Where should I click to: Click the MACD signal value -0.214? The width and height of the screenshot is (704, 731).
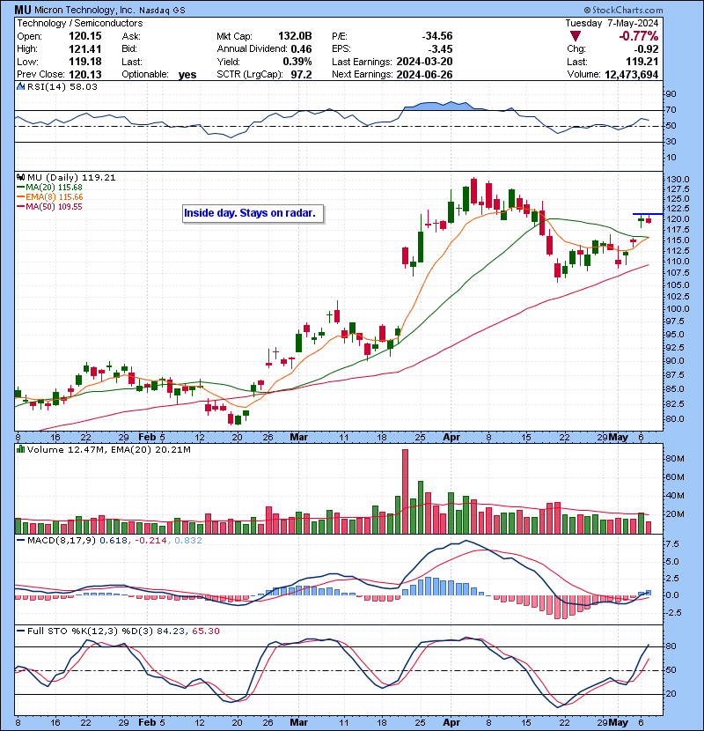pyautogui.click(x=150, y=541)
